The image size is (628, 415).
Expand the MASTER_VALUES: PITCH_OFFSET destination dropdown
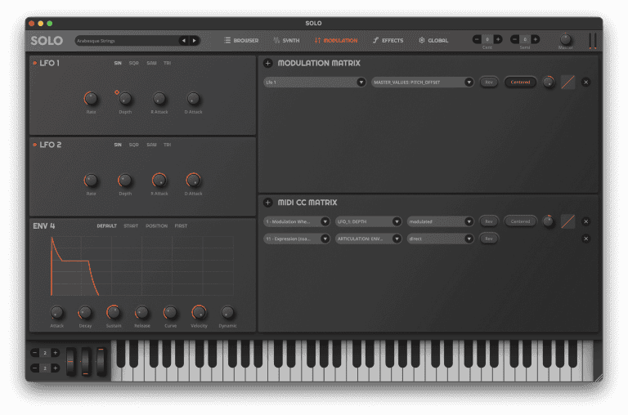coord(423,82)
